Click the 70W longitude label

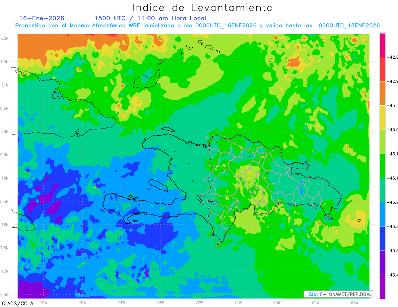point(277,302)
